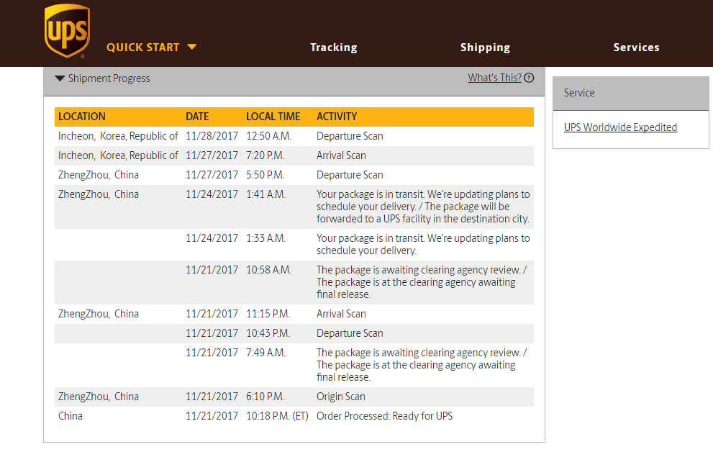This screenshot has width=713, height=452.
Task: Select the 11/28/2017 date cell
Action: tap(212, 136)
